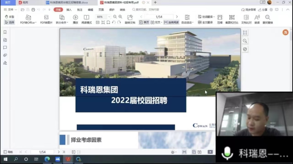Open the bookmark panel in left sidebar
The height and width of the screenshot is (164, 293).
coord(5,32)
